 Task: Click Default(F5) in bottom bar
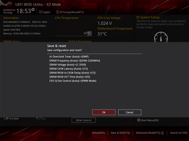pos(98,133)
